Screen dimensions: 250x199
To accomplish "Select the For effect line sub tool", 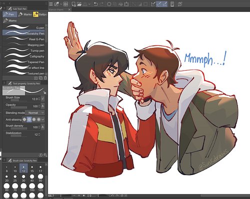I will [x=24, y=68].
